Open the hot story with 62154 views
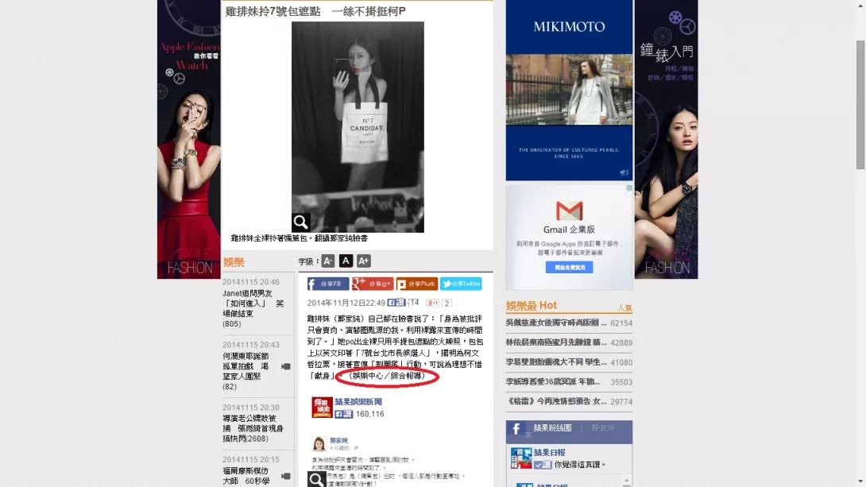Screen dimensions: 866x487 [x=556, y=323]
